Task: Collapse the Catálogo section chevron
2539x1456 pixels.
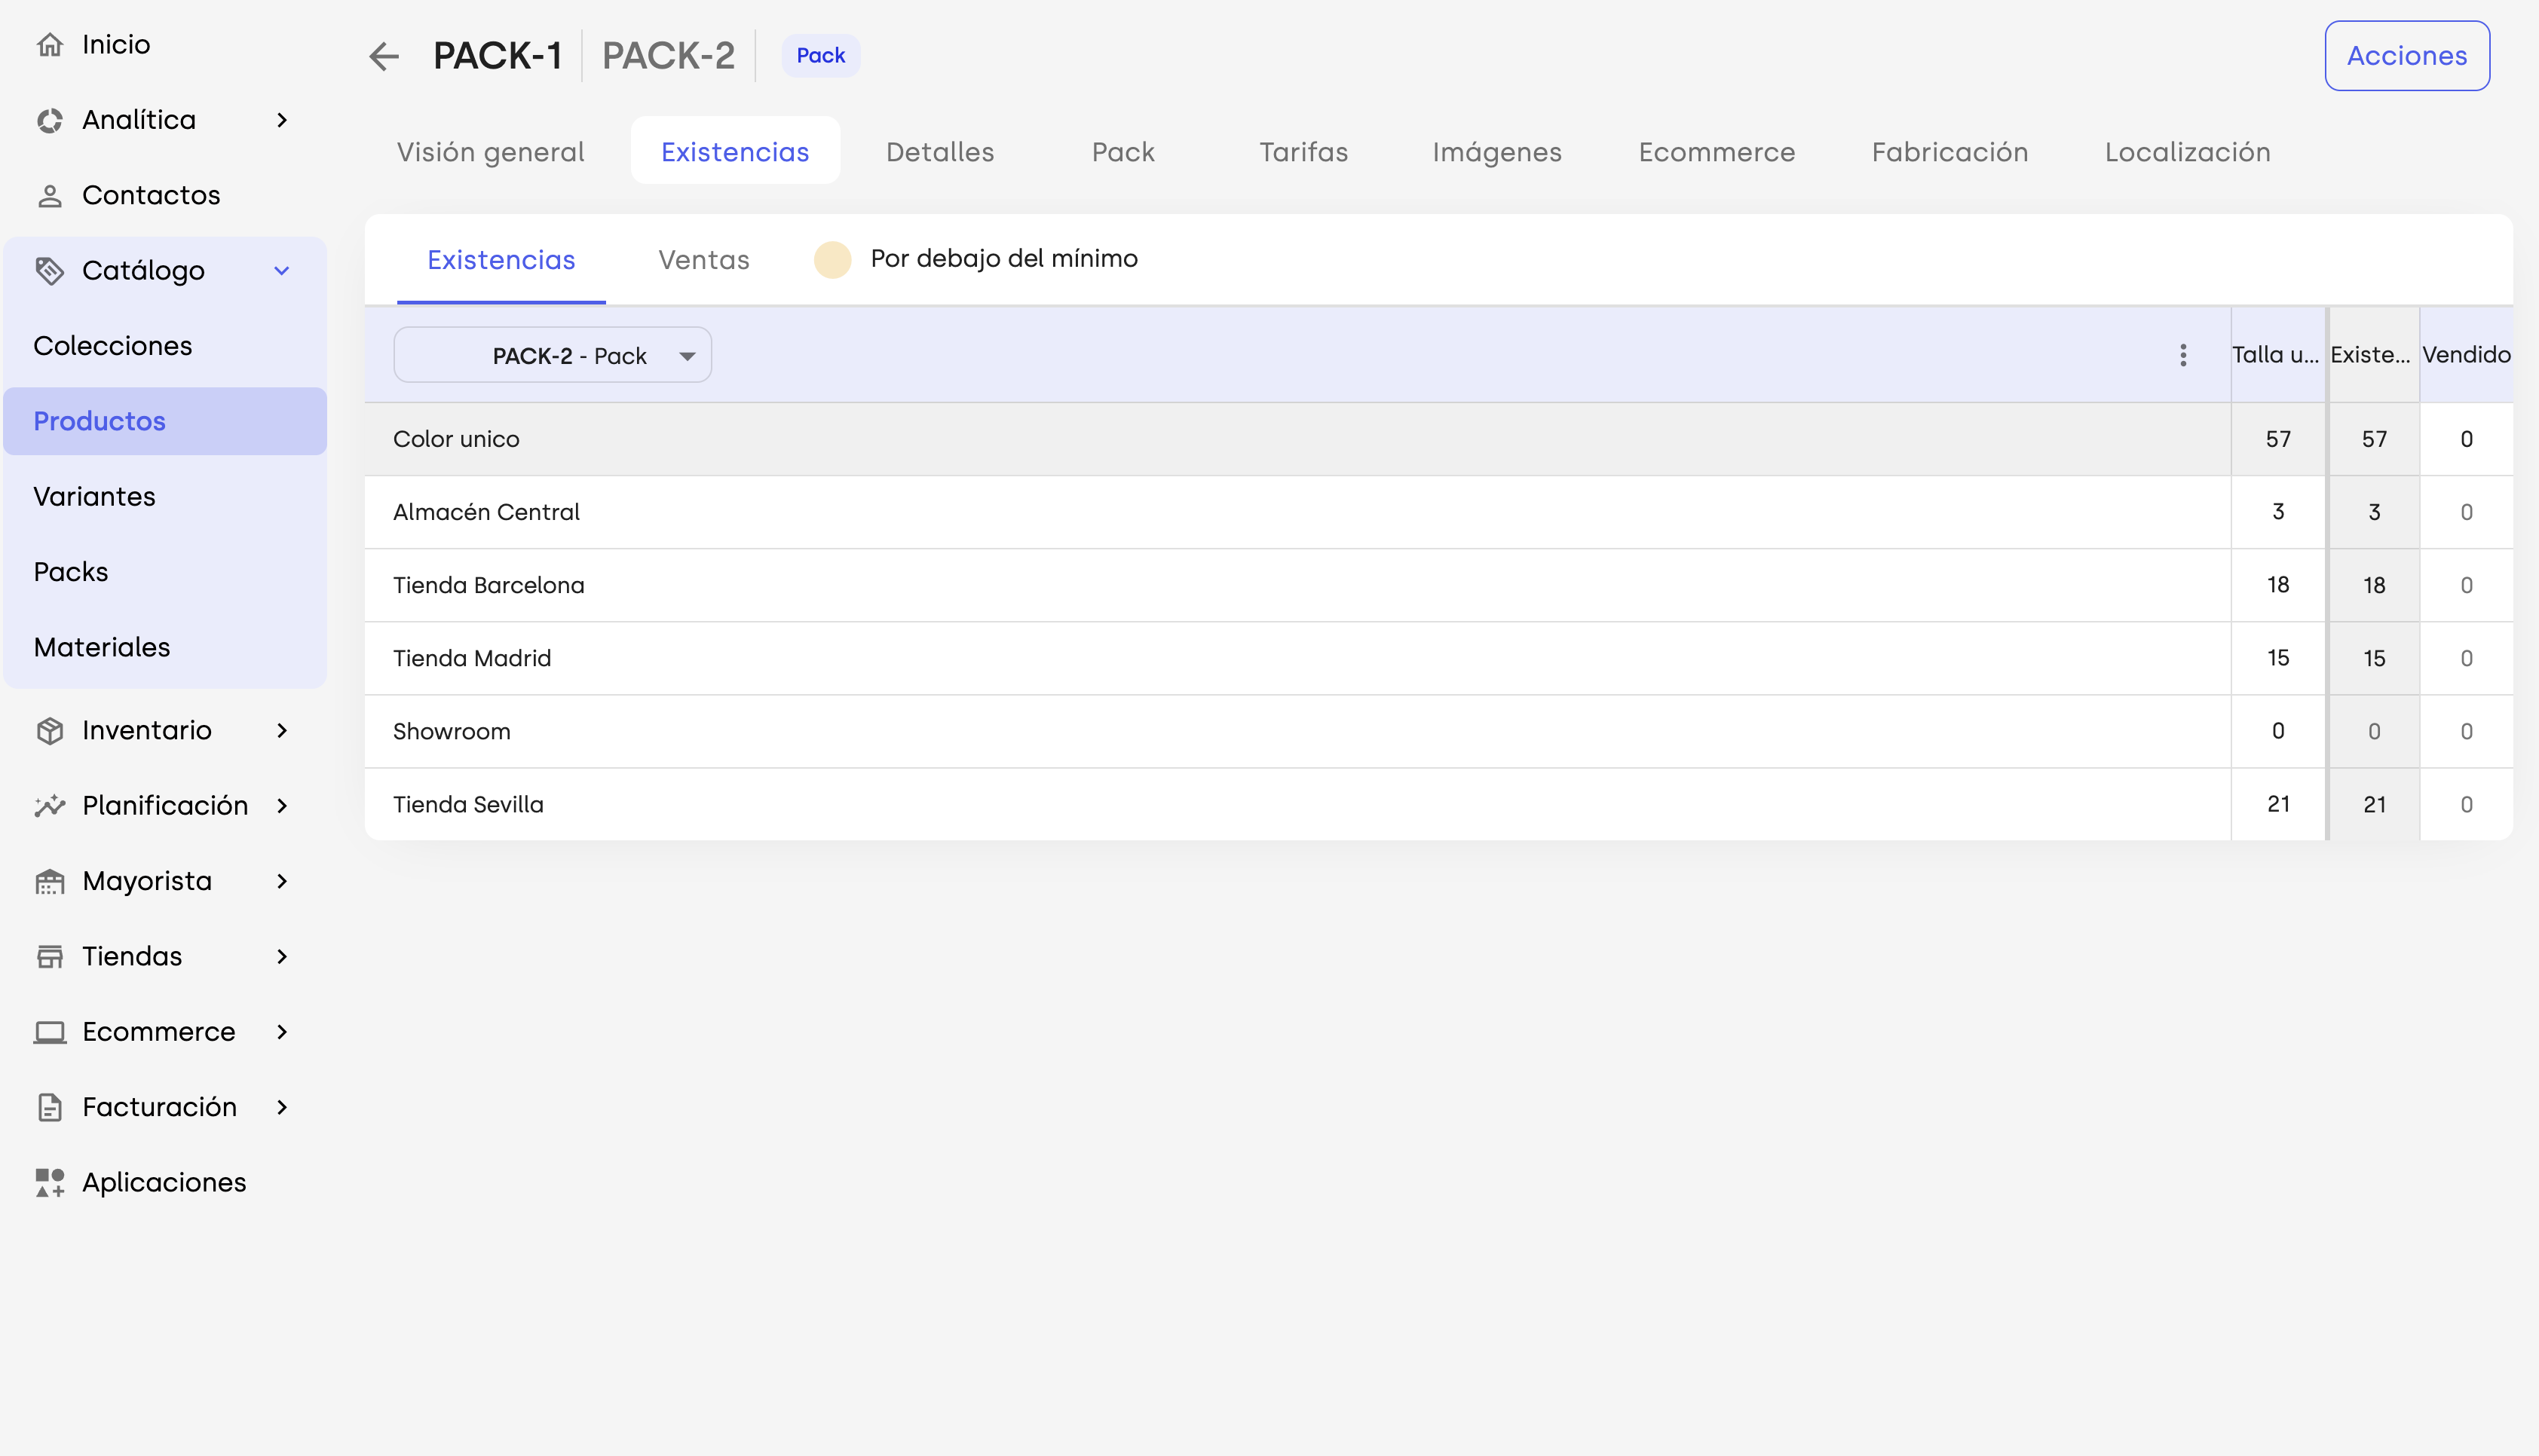Action: point(282,271)
